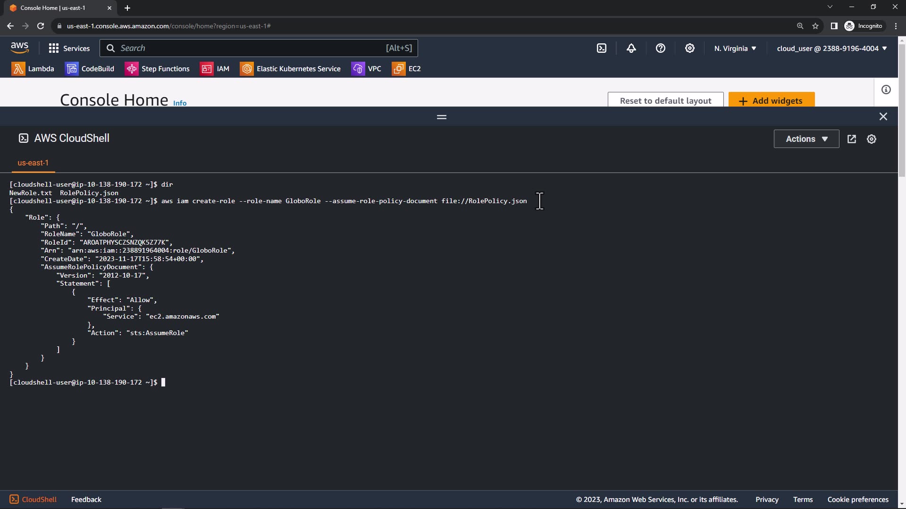
Task: Click the AWS logo home icon
Action: (19, 48)
